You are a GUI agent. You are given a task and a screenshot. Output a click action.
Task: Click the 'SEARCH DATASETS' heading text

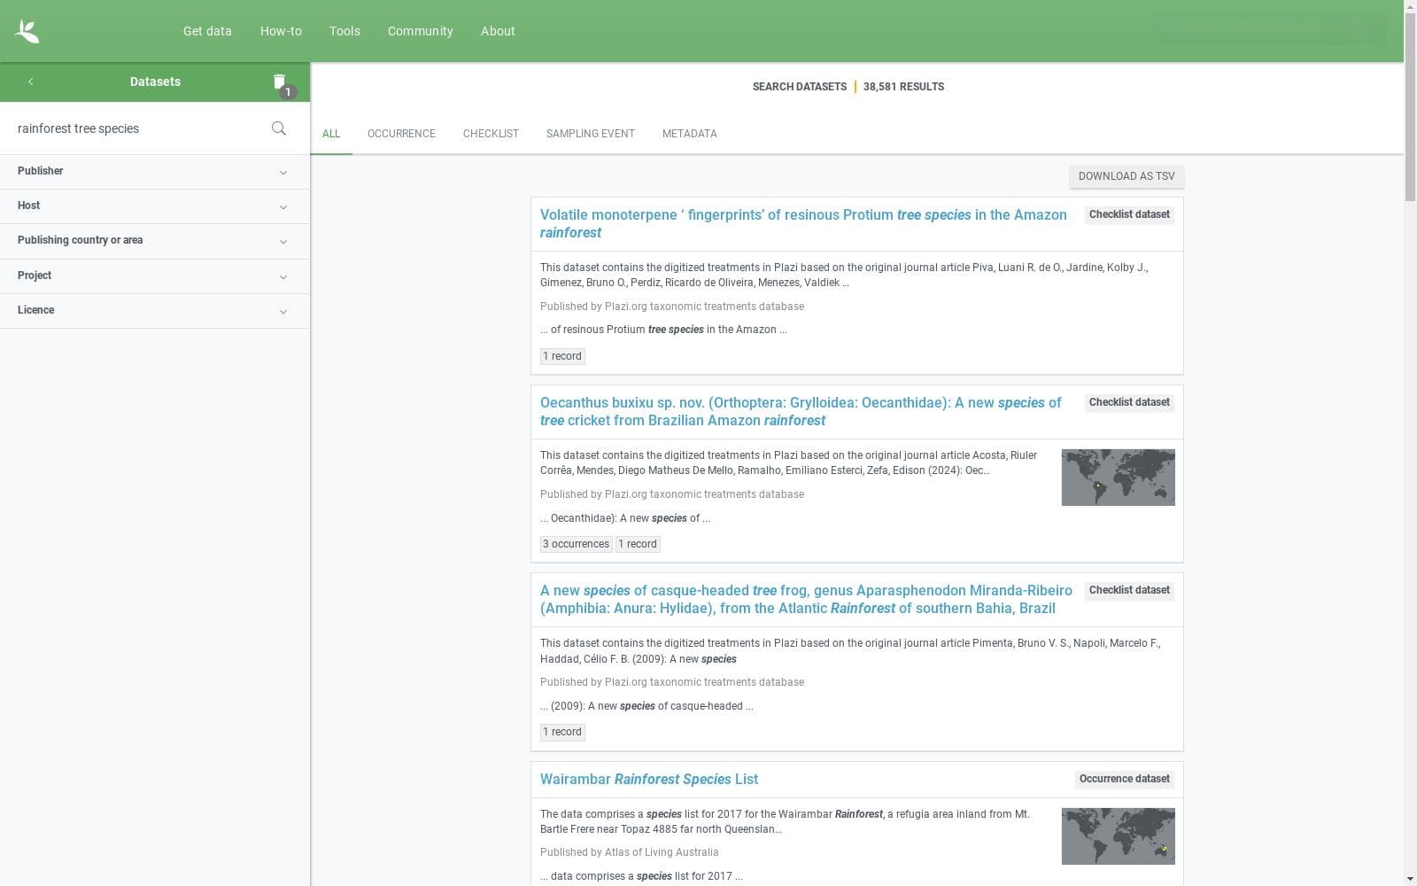pos(800,87)
